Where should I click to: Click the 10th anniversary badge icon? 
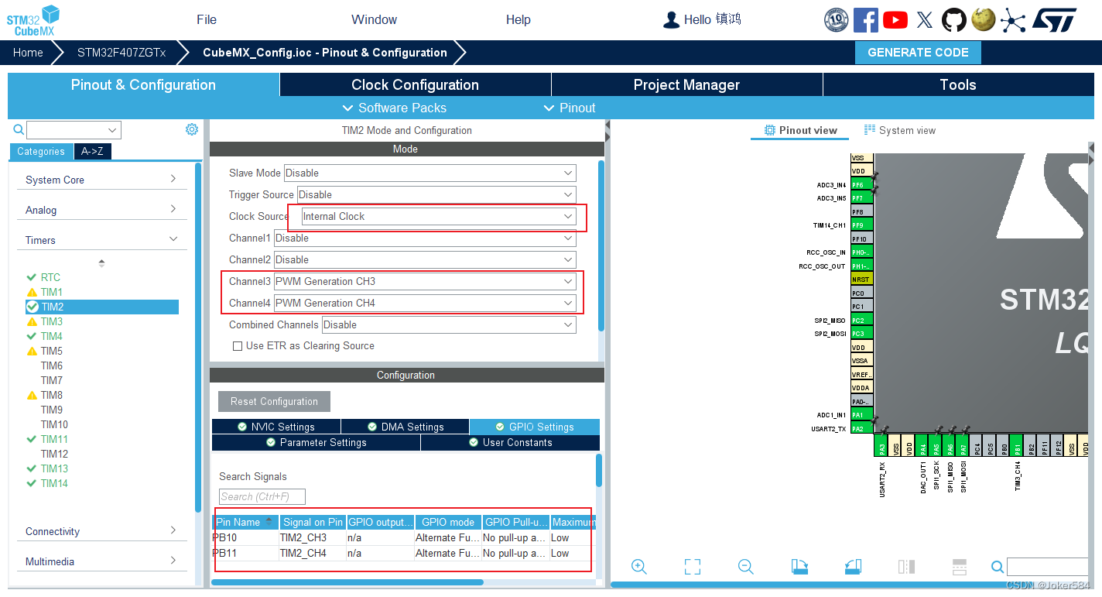(836, 19)
